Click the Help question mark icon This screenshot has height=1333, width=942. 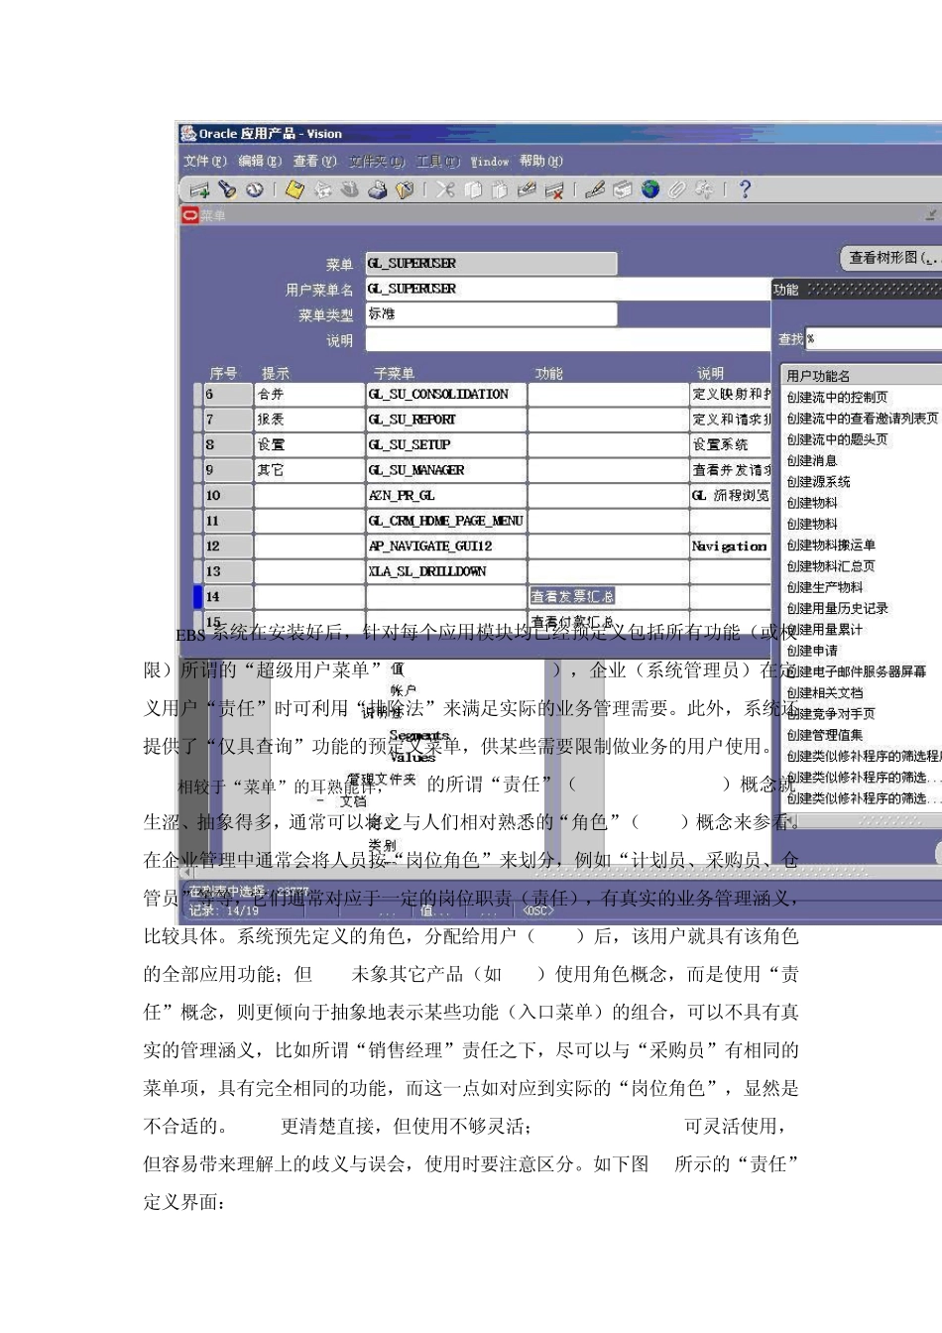click(x=745, y=189)
